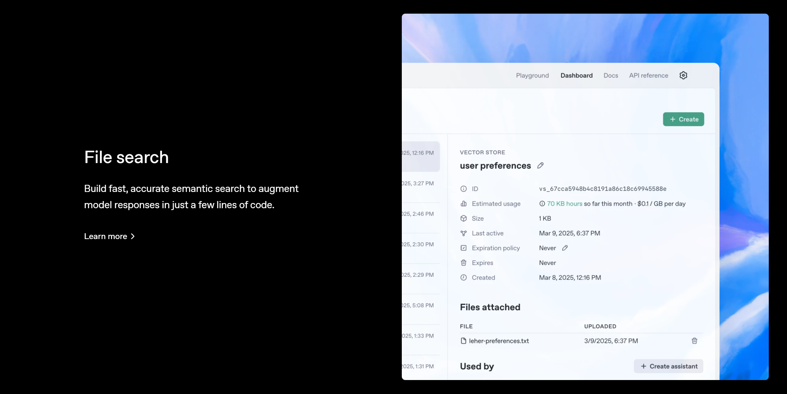This screenshot has width=787, height=394.
Task: Open the Docs tab
Action: click(611, 75)
